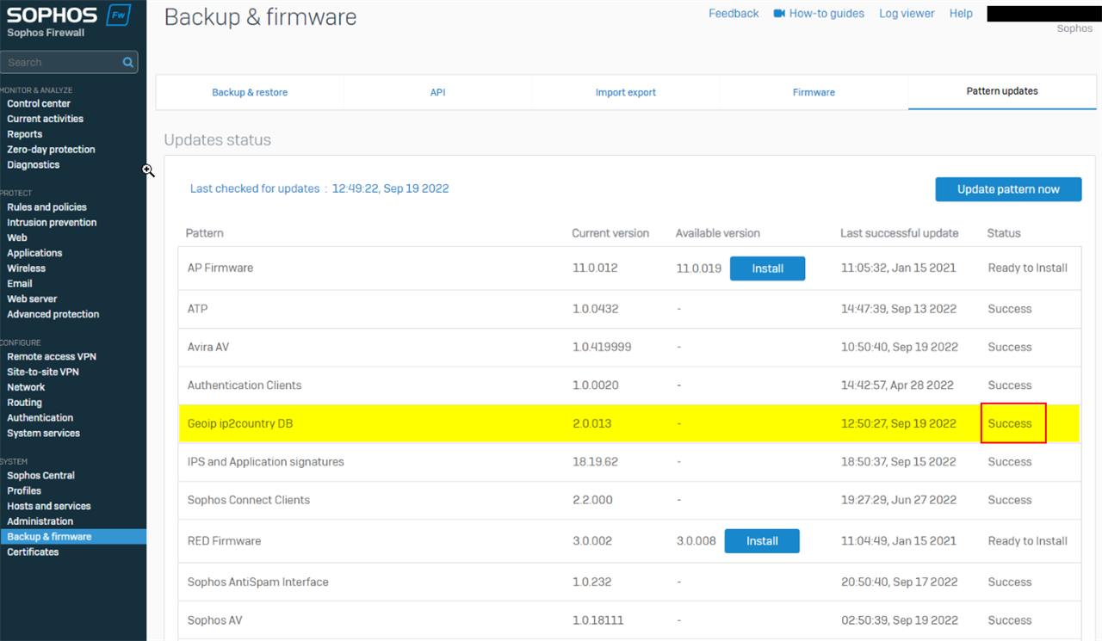This screenshot has width=1102, height=641.
Task: Open Current activities in sidebar
Action: (46, 119)
